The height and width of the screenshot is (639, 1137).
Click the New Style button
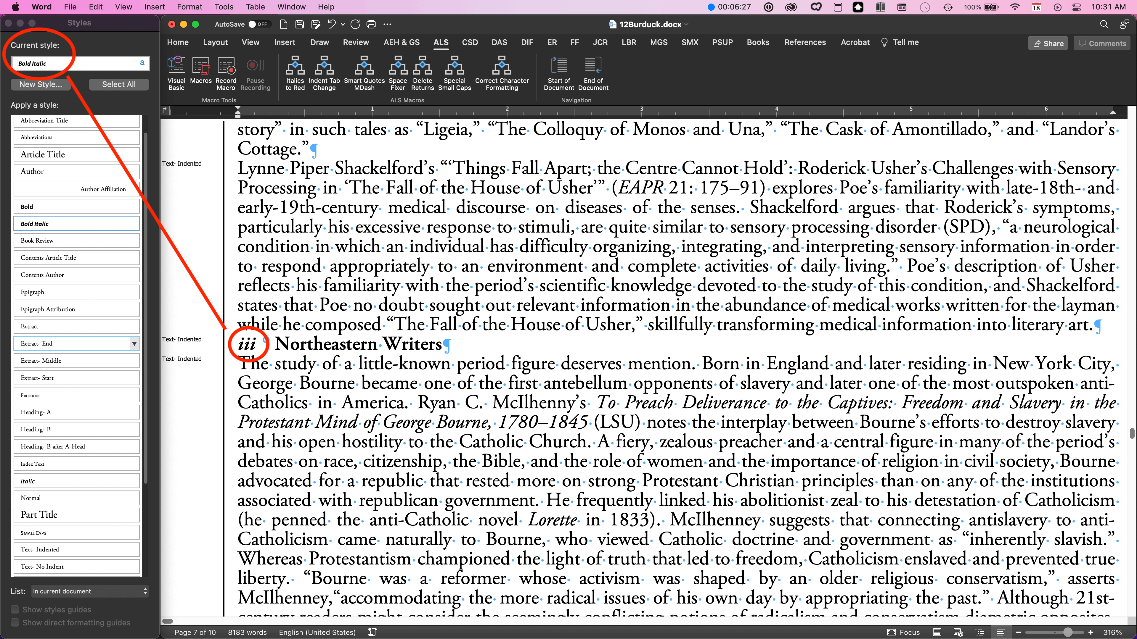click(41, 84)
